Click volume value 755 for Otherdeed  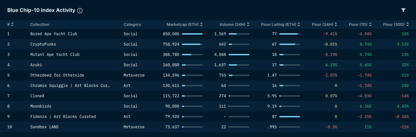click(222, 75)
